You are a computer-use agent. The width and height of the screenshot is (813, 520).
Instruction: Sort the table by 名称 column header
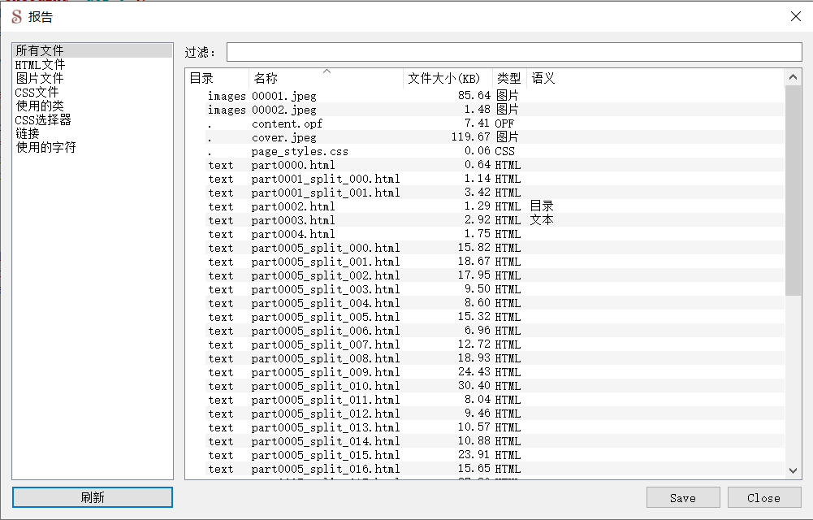pyautogui.click(x=325, y=79)
